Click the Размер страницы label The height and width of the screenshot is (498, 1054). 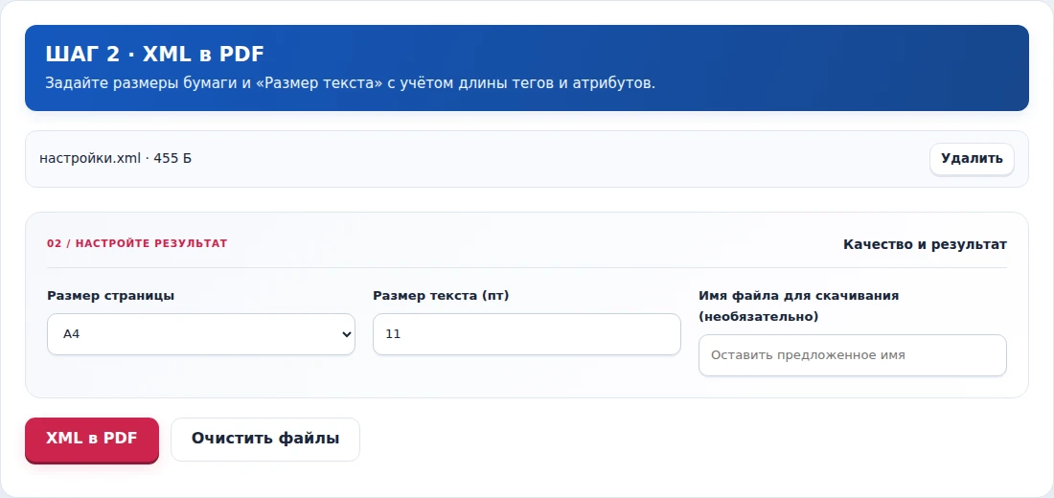(x=110, y=296)
